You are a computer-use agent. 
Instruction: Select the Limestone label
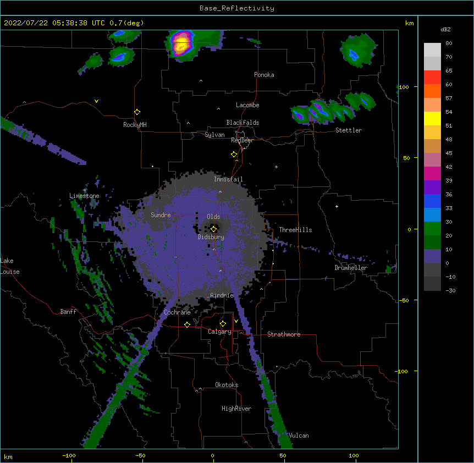84,196
